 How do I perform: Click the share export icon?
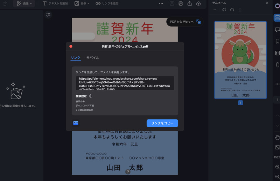click(x=190, y=3)
